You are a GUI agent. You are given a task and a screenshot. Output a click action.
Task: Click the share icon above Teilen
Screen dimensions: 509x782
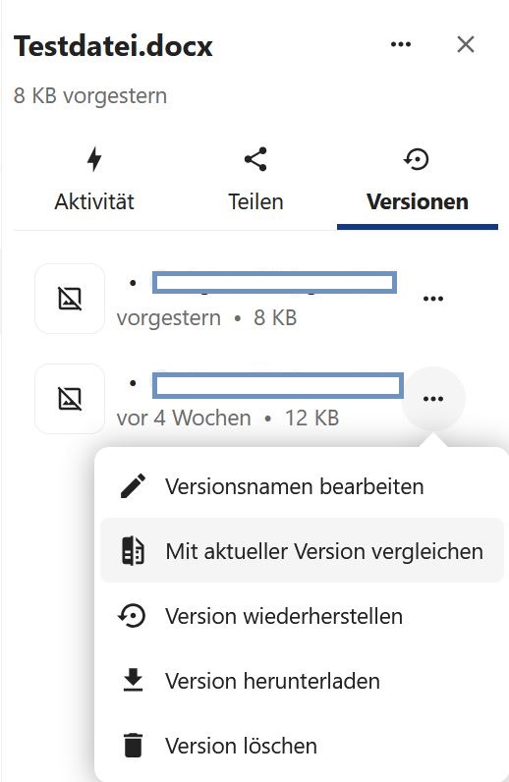coord(255,159)
